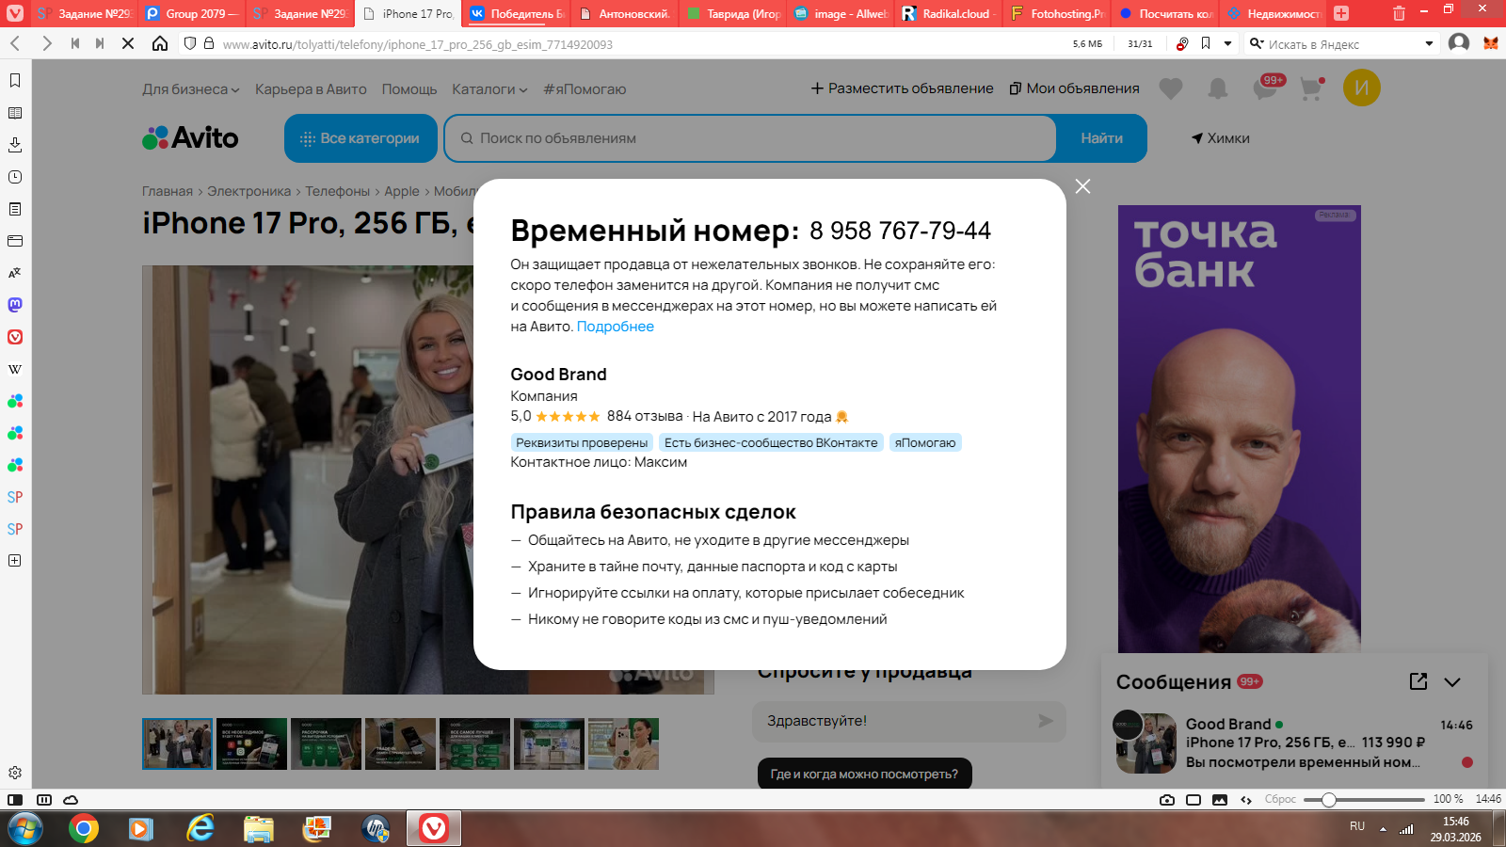Toggle image loading in status bar

(1220, 800)
